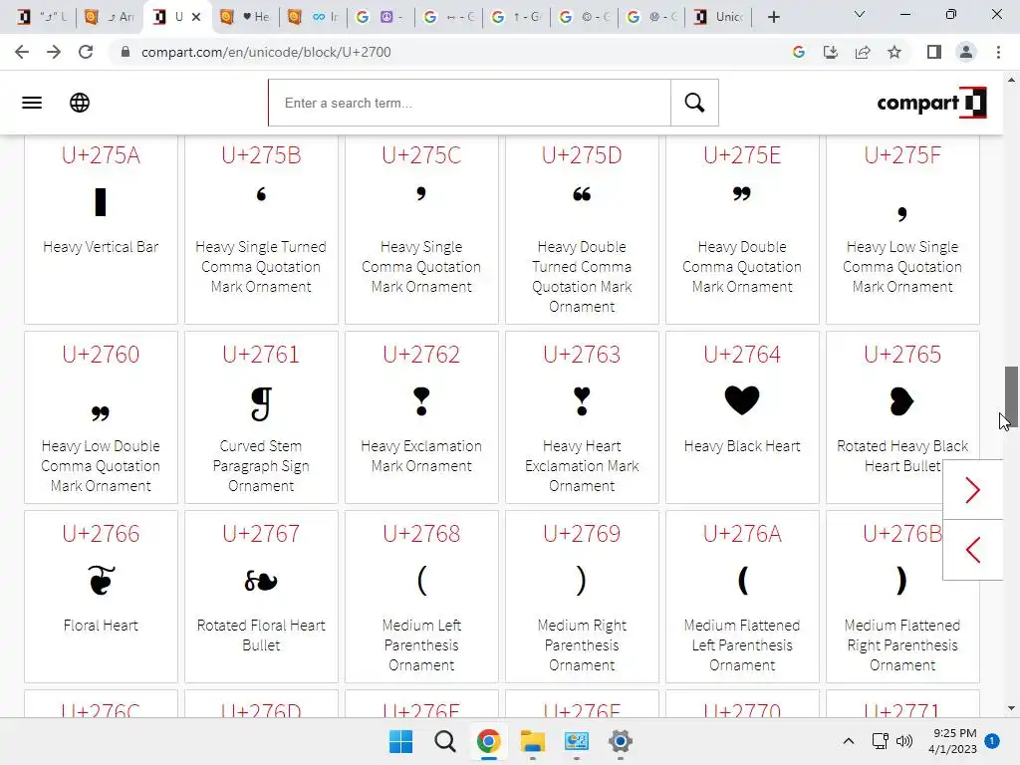Open File Explorer from taskbar
Screen dimensions: 1020x765
[x=532, y=741]
